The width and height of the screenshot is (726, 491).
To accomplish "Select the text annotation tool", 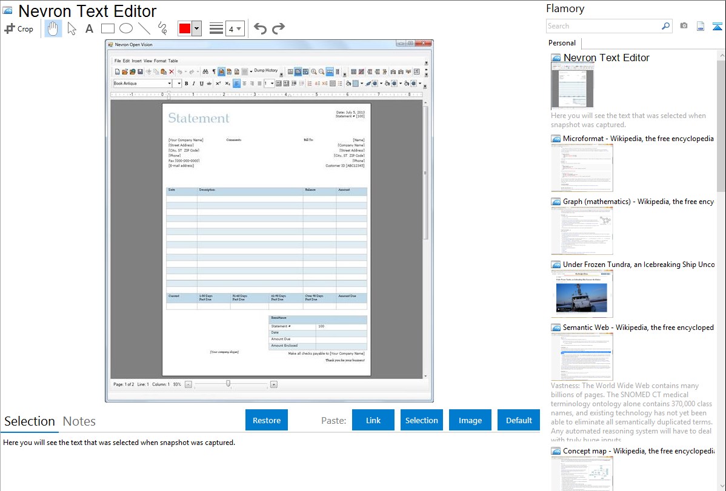I will coord(89,28).
